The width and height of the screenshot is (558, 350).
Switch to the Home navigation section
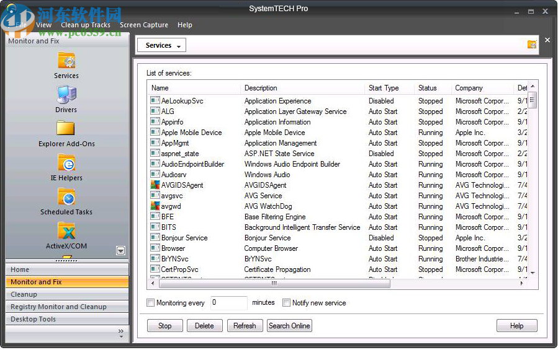coord(67,269)
